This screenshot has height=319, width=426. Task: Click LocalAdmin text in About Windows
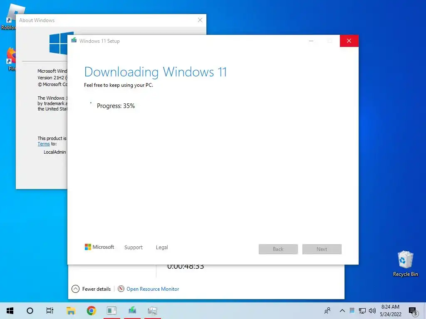(x=55, y=152)
